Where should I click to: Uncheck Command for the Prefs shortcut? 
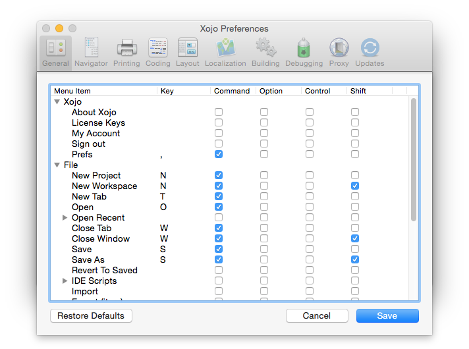[219, 154]
